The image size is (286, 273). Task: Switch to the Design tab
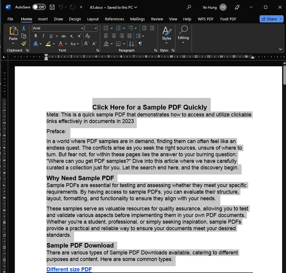point(75,19)
